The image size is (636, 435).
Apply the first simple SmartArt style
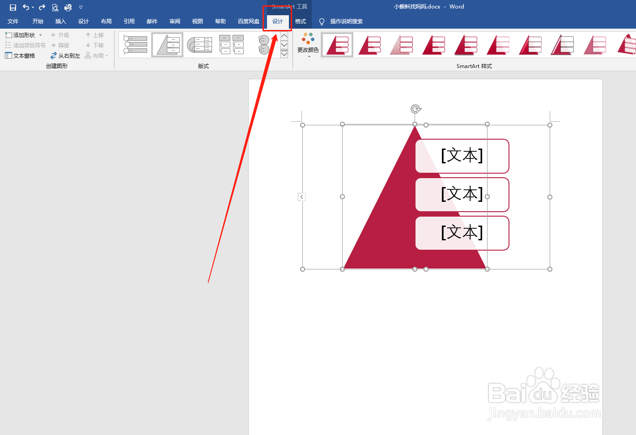tap(337, 45)
